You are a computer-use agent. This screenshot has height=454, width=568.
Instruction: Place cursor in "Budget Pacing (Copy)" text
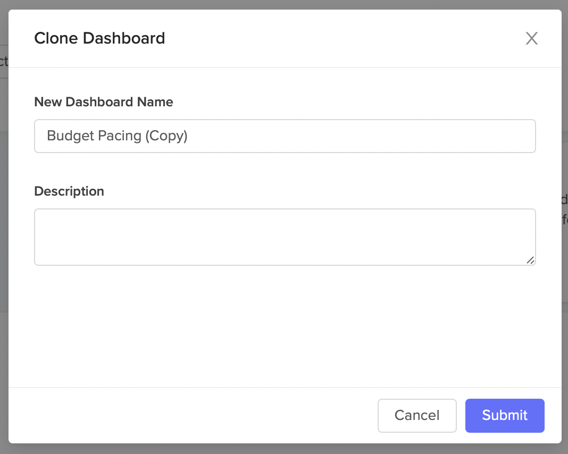117,136
